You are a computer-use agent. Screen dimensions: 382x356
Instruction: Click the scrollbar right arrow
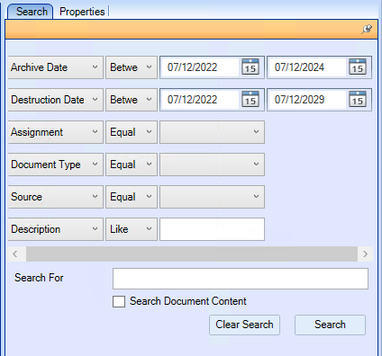pyautogui.click(x=365, y=254)
